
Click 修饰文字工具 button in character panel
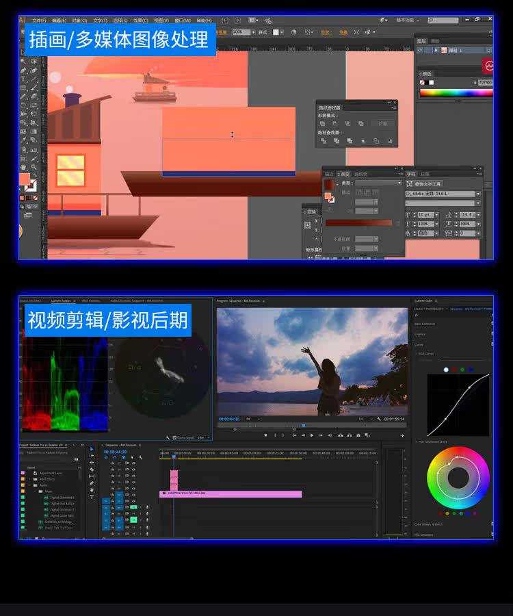pyautogui.click(x=423, y=184)
